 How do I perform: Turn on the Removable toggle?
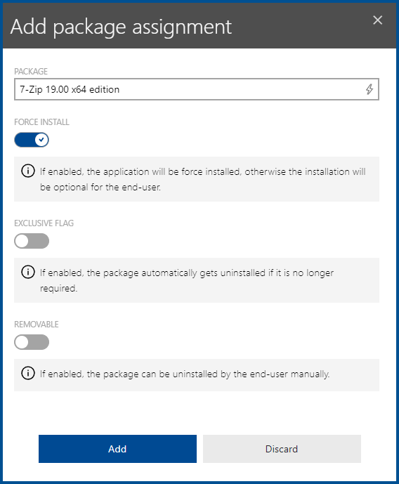coord(32,342)
